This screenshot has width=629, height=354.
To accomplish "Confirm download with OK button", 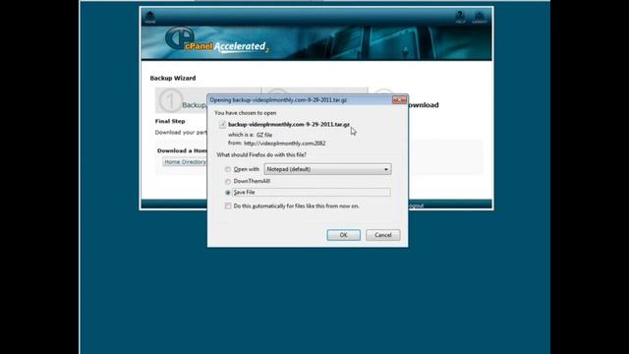I will 343,235.
